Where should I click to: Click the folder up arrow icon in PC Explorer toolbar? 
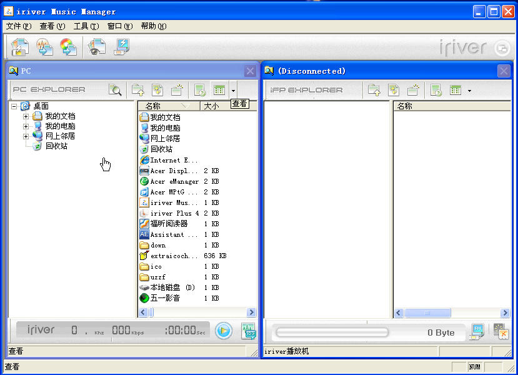click(137, 89)
